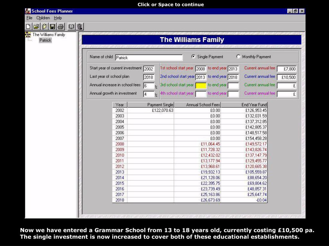The image size is (329, 246).
Task: Click the £48,857.31 fund cell
Action: (244, 189)
